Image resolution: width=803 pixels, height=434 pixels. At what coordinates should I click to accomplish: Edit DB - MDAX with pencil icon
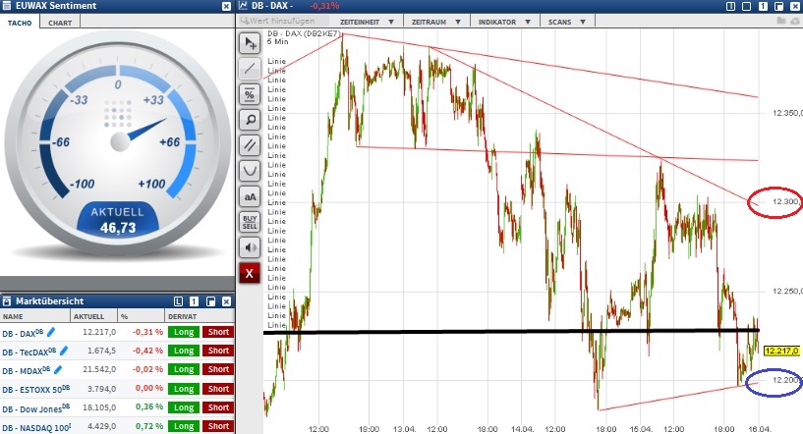coord(57,369)
